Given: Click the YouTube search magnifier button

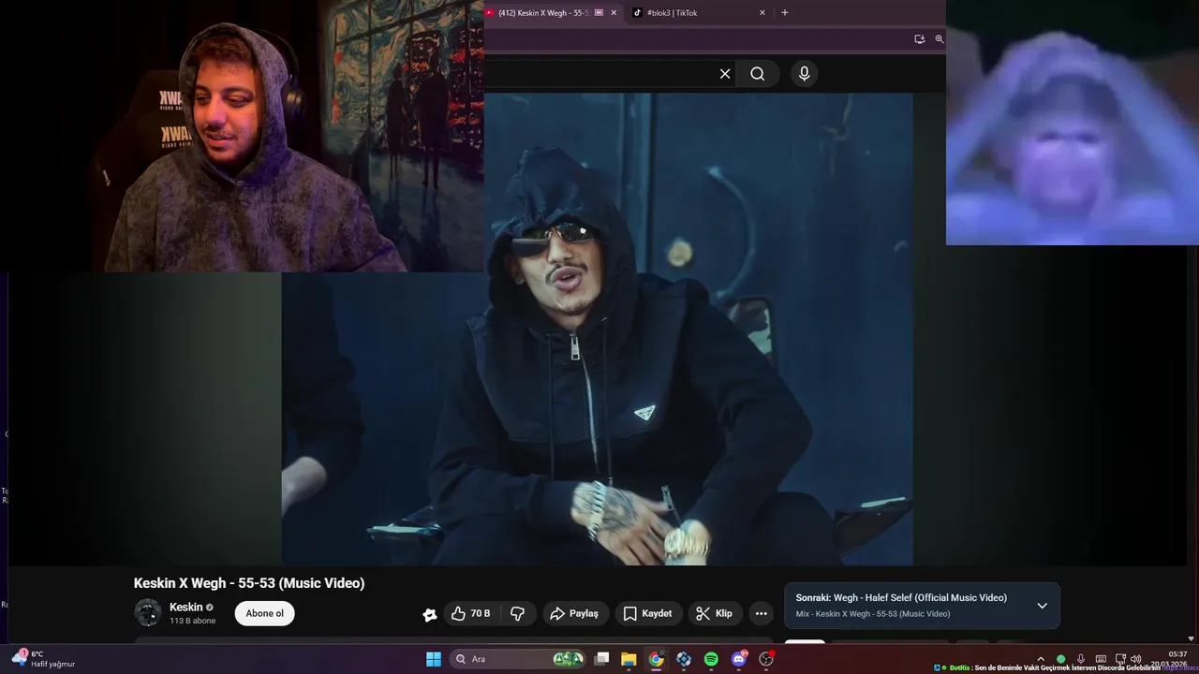Looking at the screenshot, I should point(758,74).
